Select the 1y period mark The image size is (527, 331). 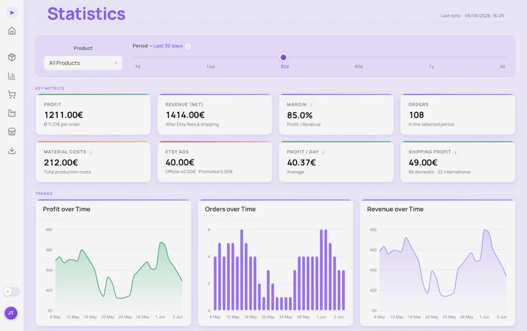(431, 66)
